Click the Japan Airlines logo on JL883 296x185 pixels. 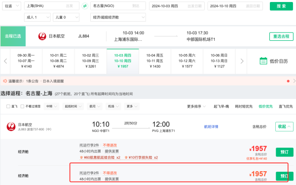point(11,126)
